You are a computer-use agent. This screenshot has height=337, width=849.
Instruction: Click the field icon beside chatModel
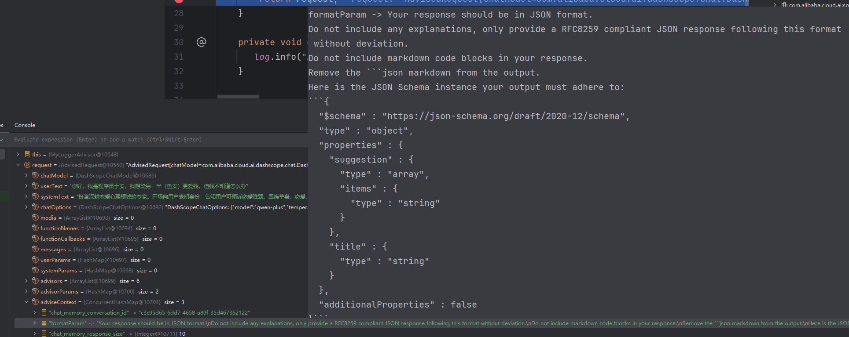[35, 175]
